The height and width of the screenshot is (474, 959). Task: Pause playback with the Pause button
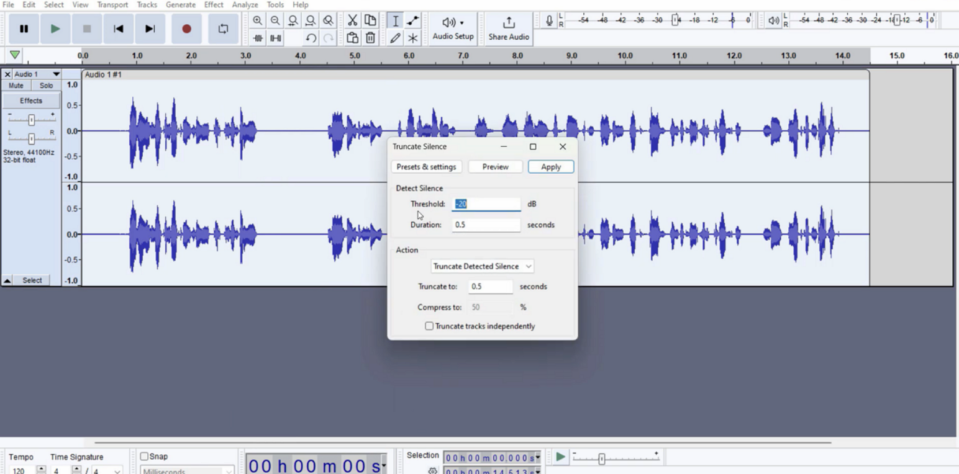(24, 29)
